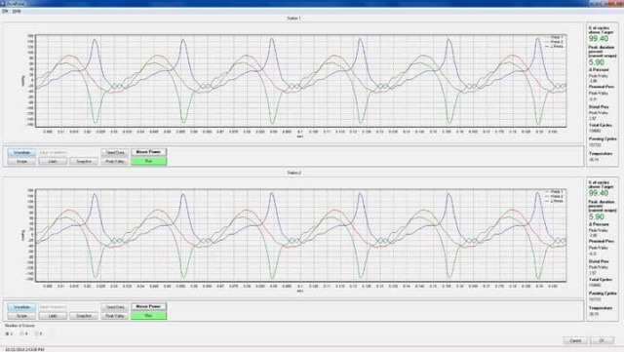Click the Station 2 chart legend
Image resolution: width=624 pixels, height=352 pixels.
pyautogui.click(x=554, y=196)
